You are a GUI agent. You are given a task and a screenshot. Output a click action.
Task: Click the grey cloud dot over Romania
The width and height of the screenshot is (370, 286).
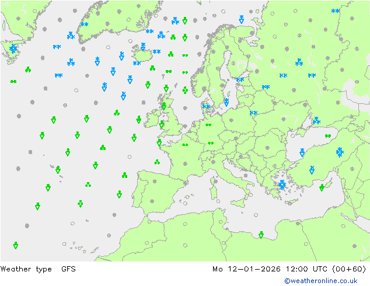[267, 148]
